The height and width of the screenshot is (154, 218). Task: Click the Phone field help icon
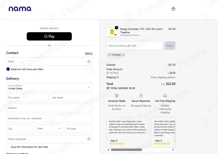(x=89, y=139)
